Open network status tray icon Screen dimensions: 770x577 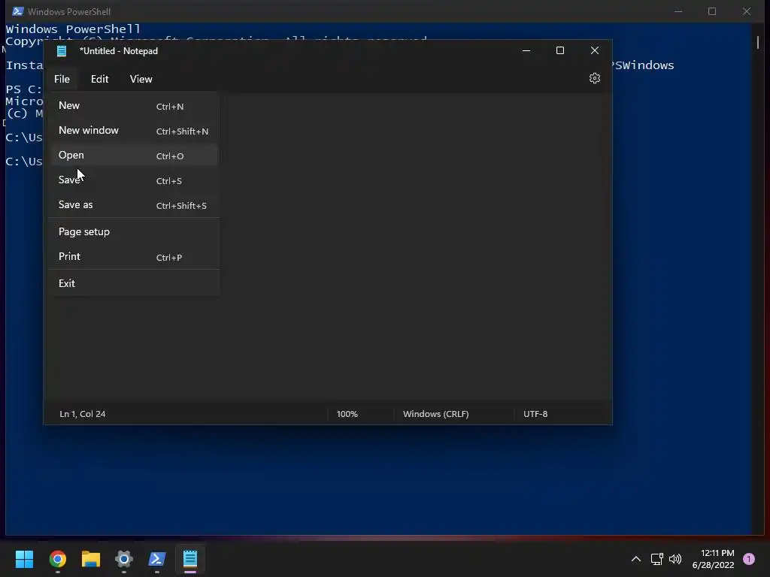click(x=656, y=559)
